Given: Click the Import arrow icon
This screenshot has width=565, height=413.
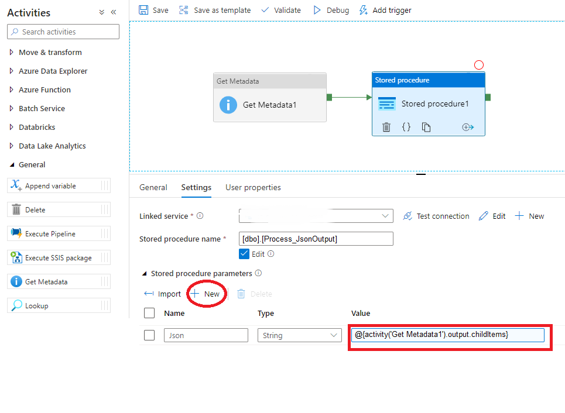Looking at the screenshot, I should [149, 294].
